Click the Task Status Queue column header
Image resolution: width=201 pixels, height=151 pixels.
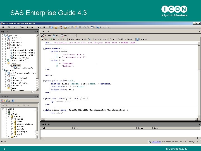click(145, 128)
